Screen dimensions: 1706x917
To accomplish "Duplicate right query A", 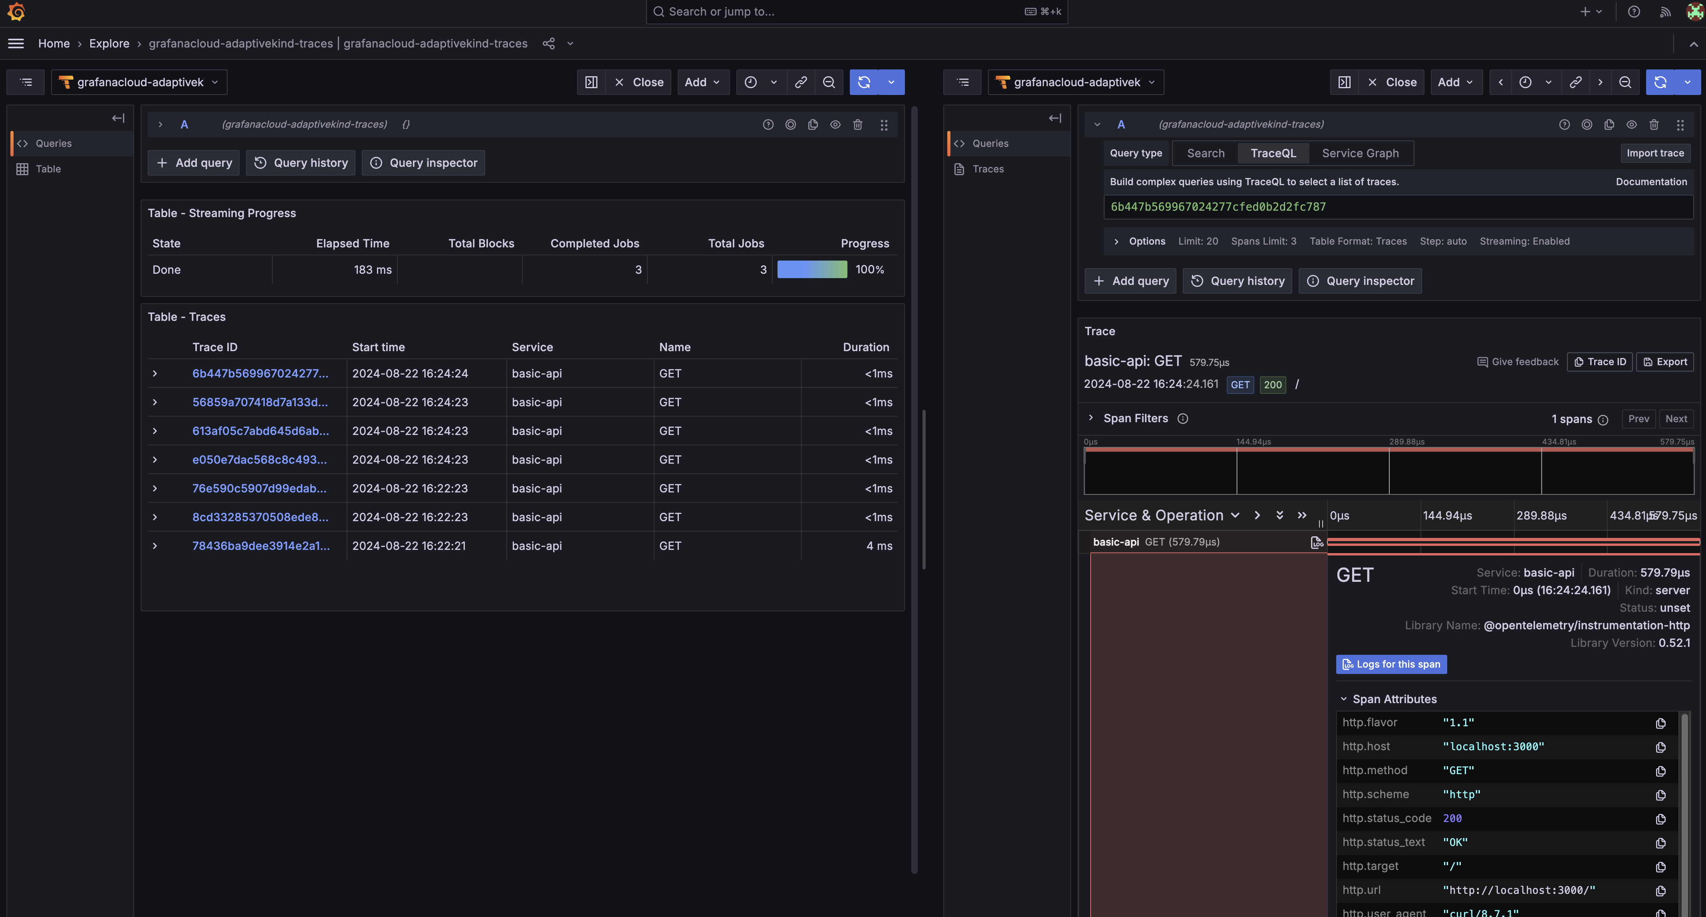I will coord(1609,125).
